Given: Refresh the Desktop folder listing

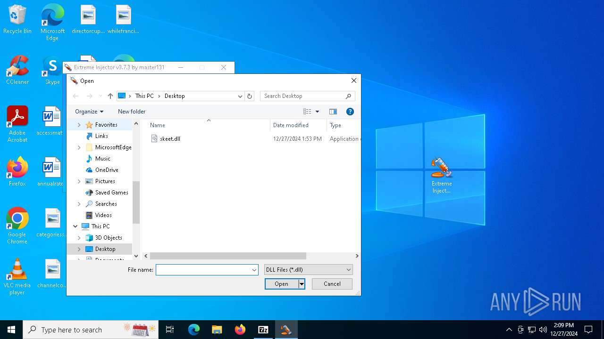Looking at the screenshot, I should 250,96.
